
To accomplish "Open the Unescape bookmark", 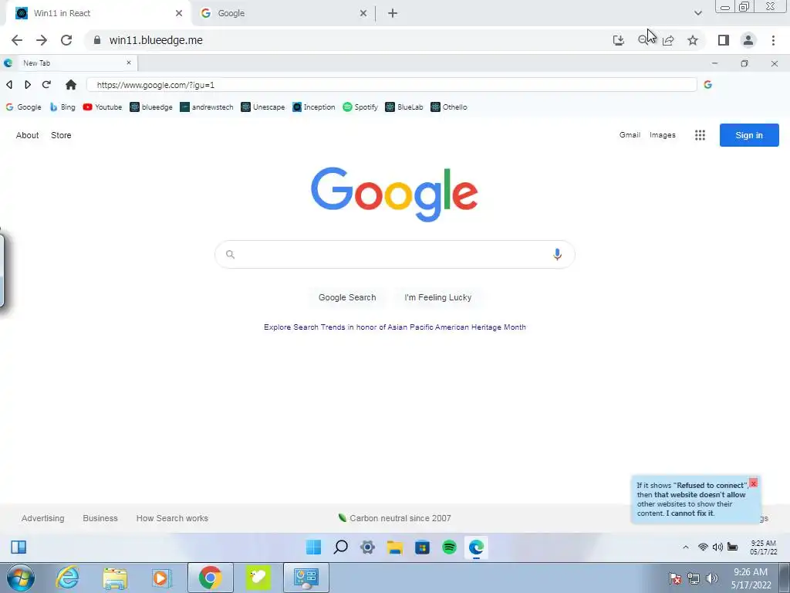I will coord(262,107).
